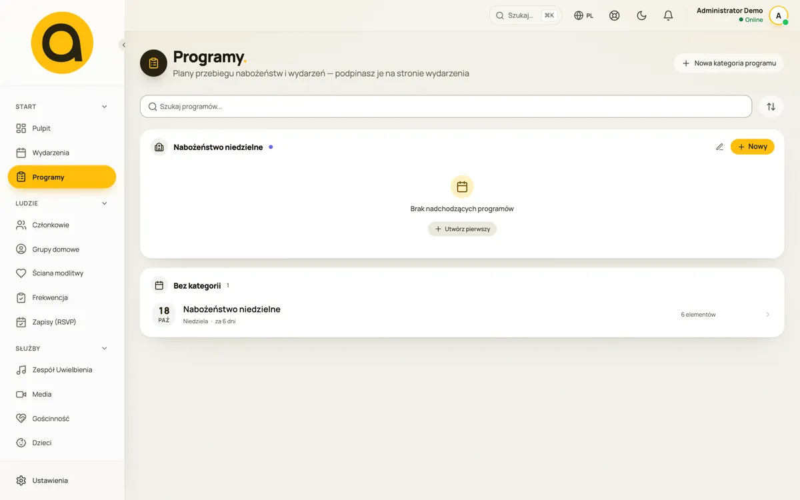Viewport: 800px width, 500px height.
Task: Open Ustawienia settings
Action: (62, 481)
